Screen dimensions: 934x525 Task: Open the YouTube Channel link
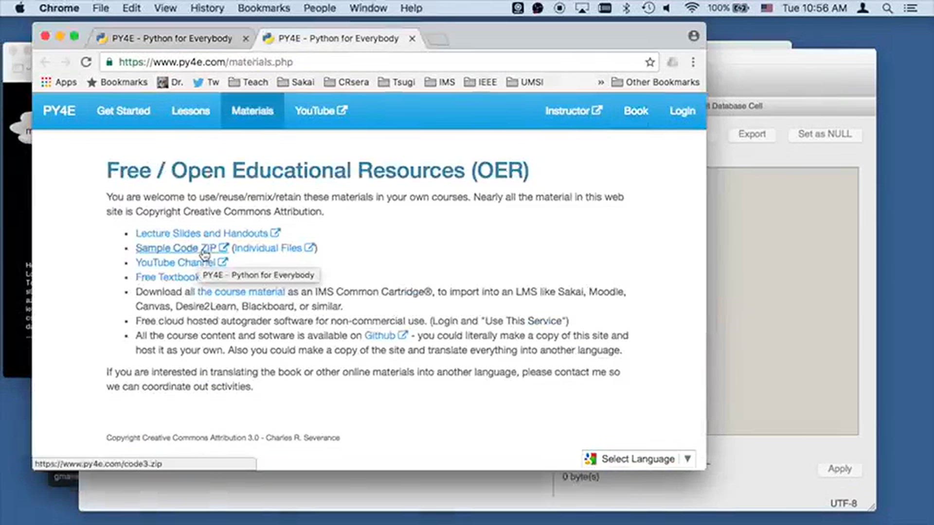tap(181, 262)
